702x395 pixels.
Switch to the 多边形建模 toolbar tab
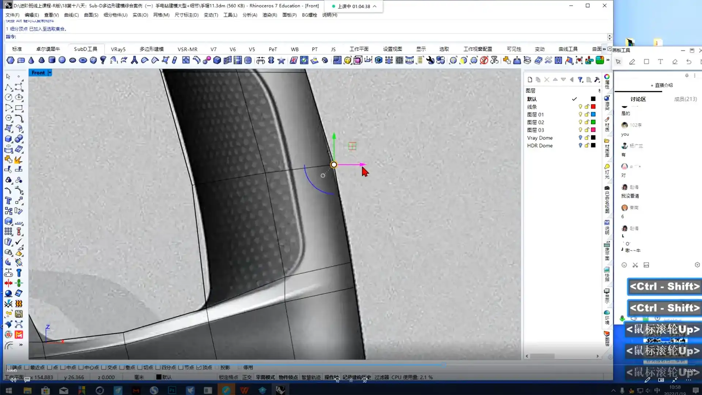(x=151, y=49)
